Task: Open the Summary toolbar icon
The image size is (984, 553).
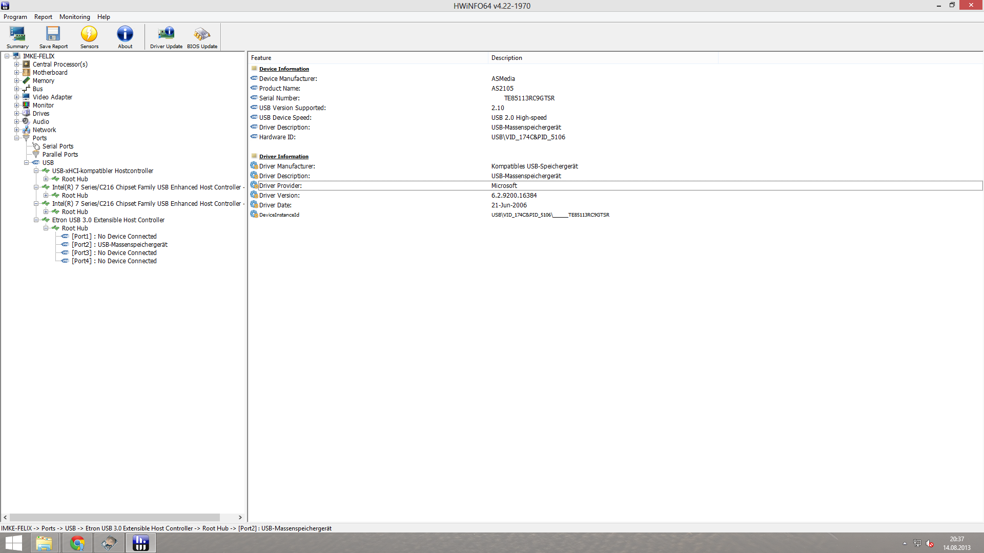Action: tap(17, 37)
